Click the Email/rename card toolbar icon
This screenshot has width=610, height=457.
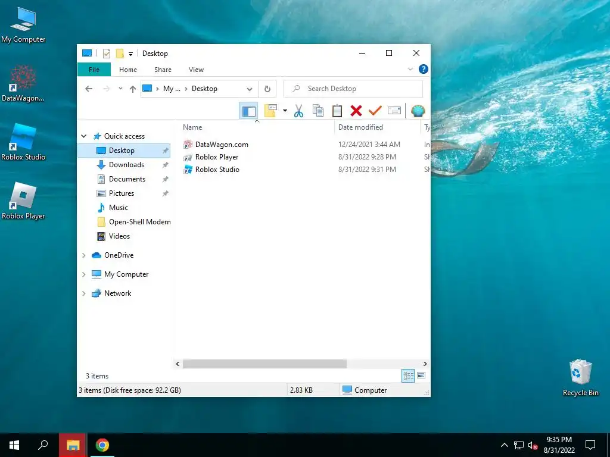[x=394, y=111]
